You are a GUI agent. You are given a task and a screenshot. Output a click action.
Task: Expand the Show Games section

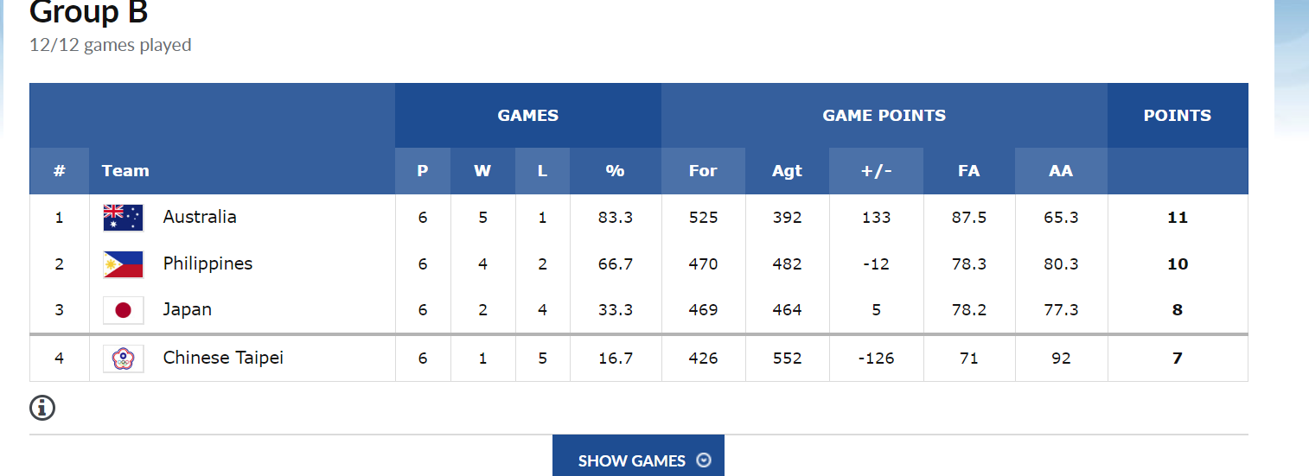[x=632, y=460]
